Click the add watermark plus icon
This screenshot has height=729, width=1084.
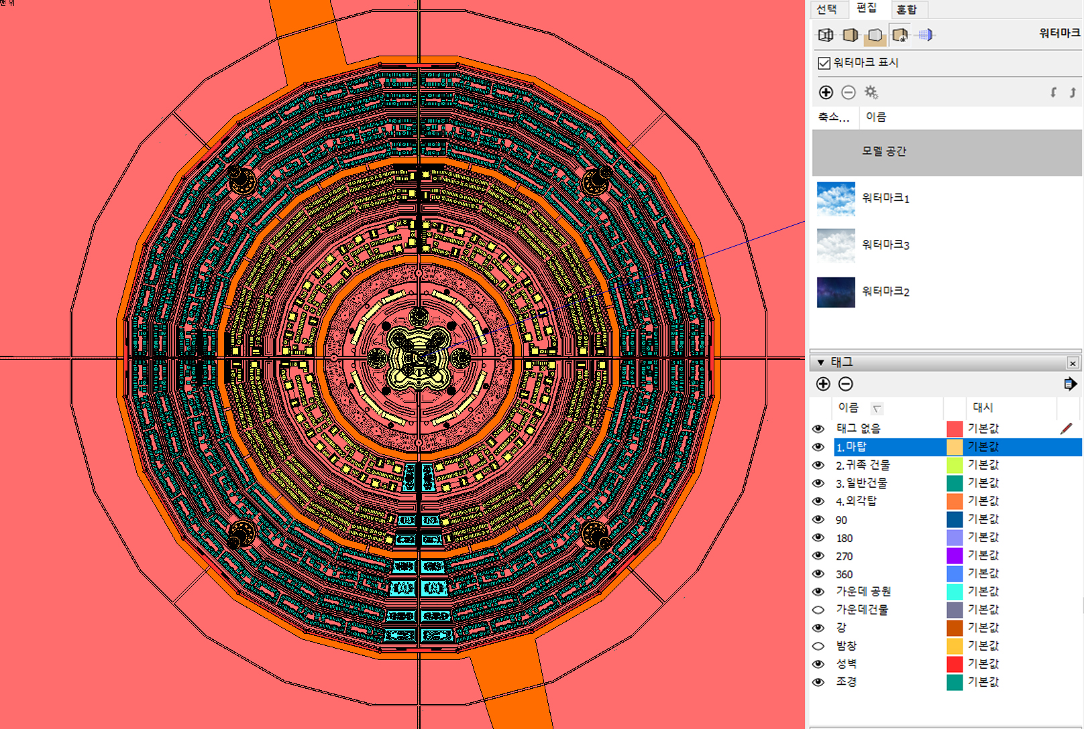pyautogui.click(x=826, y=92)
